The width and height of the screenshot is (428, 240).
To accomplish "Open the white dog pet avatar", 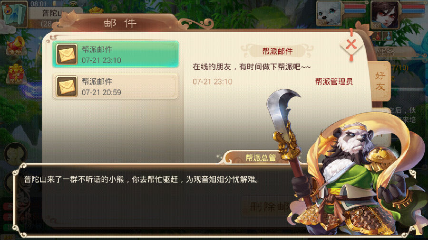I will [x=329, y=14].
